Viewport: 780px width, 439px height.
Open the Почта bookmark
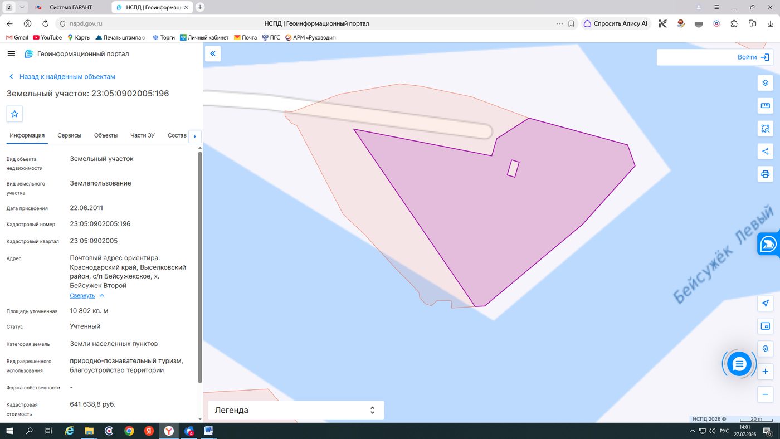[245, 37]
